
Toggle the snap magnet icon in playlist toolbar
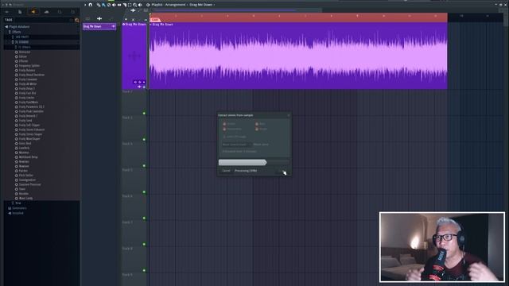pyautogui.click(x=90, y=5)
